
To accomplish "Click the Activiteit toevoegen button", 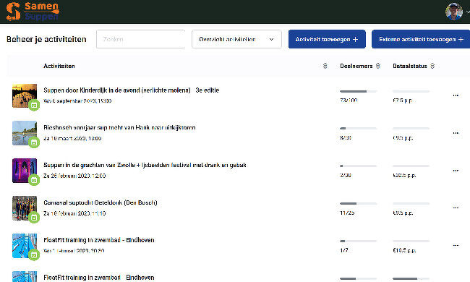I will click(x=327, y=39).
